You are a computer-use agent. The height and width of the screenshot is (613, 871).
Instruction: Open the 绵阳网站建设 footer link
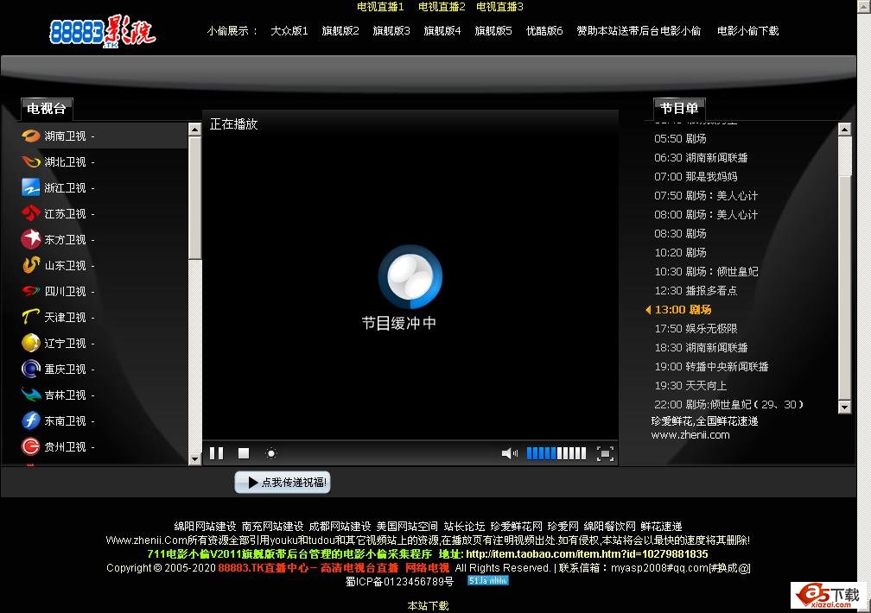[x=205, y=526]
